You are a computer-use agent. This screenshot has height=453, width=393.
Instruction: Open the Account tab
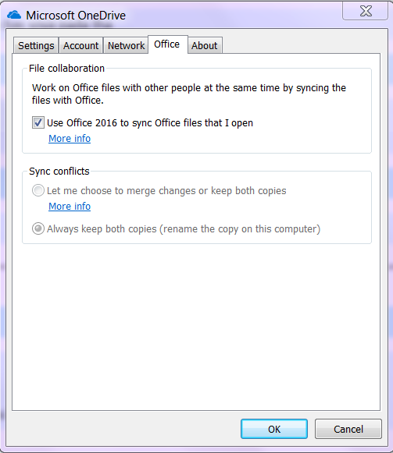point(80,46)
